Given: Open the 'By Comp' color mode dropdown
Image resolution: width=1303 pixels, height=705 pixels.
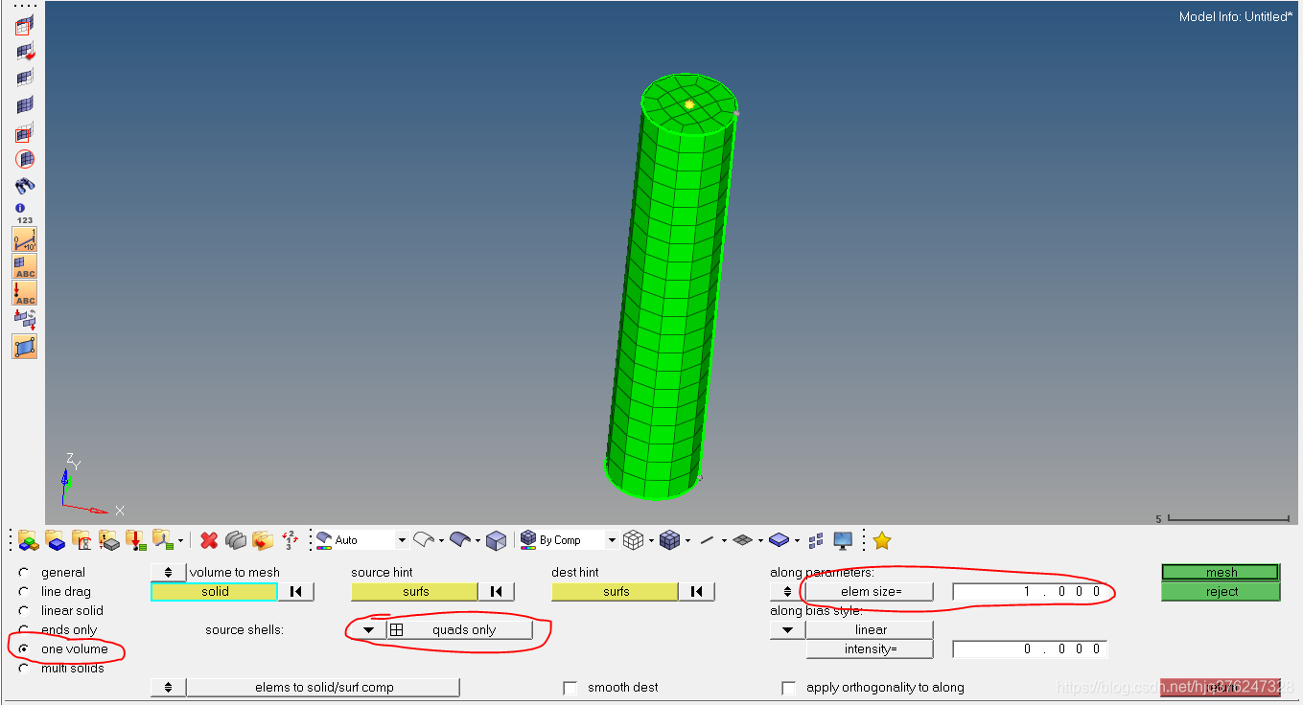Looking at the screenshot, I should pyautogui.click(x=611, y=541).
